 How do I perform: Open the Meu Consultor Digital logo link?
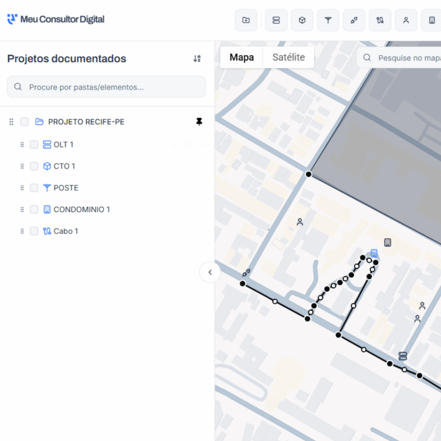pos(56,19)
